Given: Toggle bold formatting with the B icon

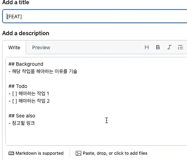Looking at the screenshot, I should click(158, 47).
